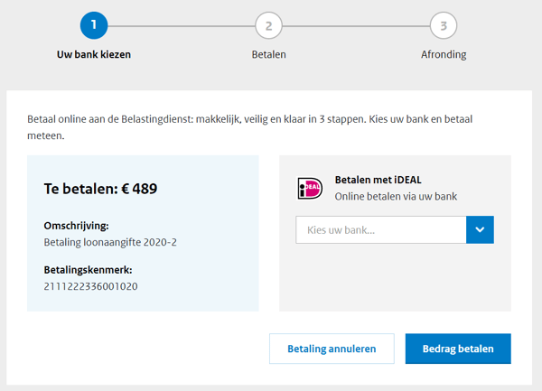The height and width of the screenshot is (391, 542).
Task: Click step 3 circle indicator
Action: [x=444, y=25]
